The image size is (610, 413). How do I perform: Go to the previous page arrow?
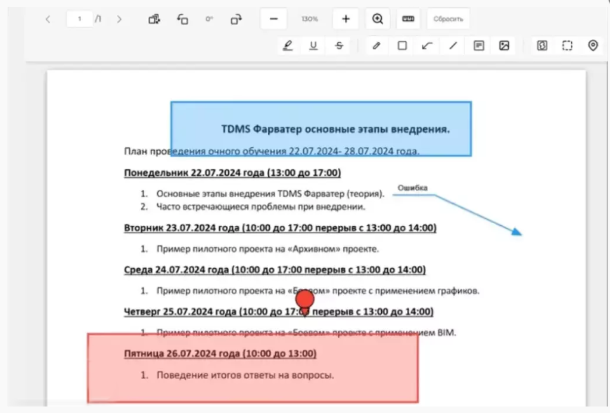click(48, 19)
